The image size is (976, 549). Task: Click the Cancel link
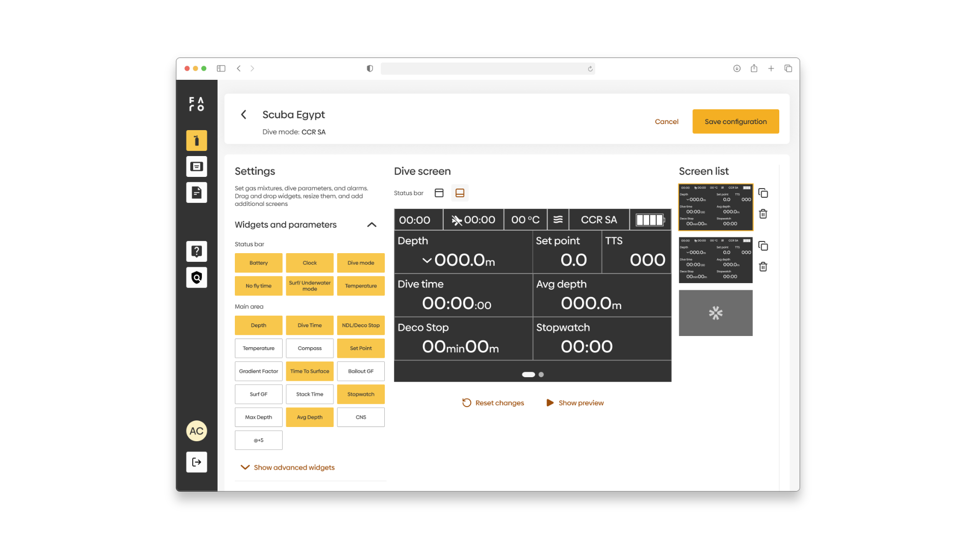tap(666, 122)
